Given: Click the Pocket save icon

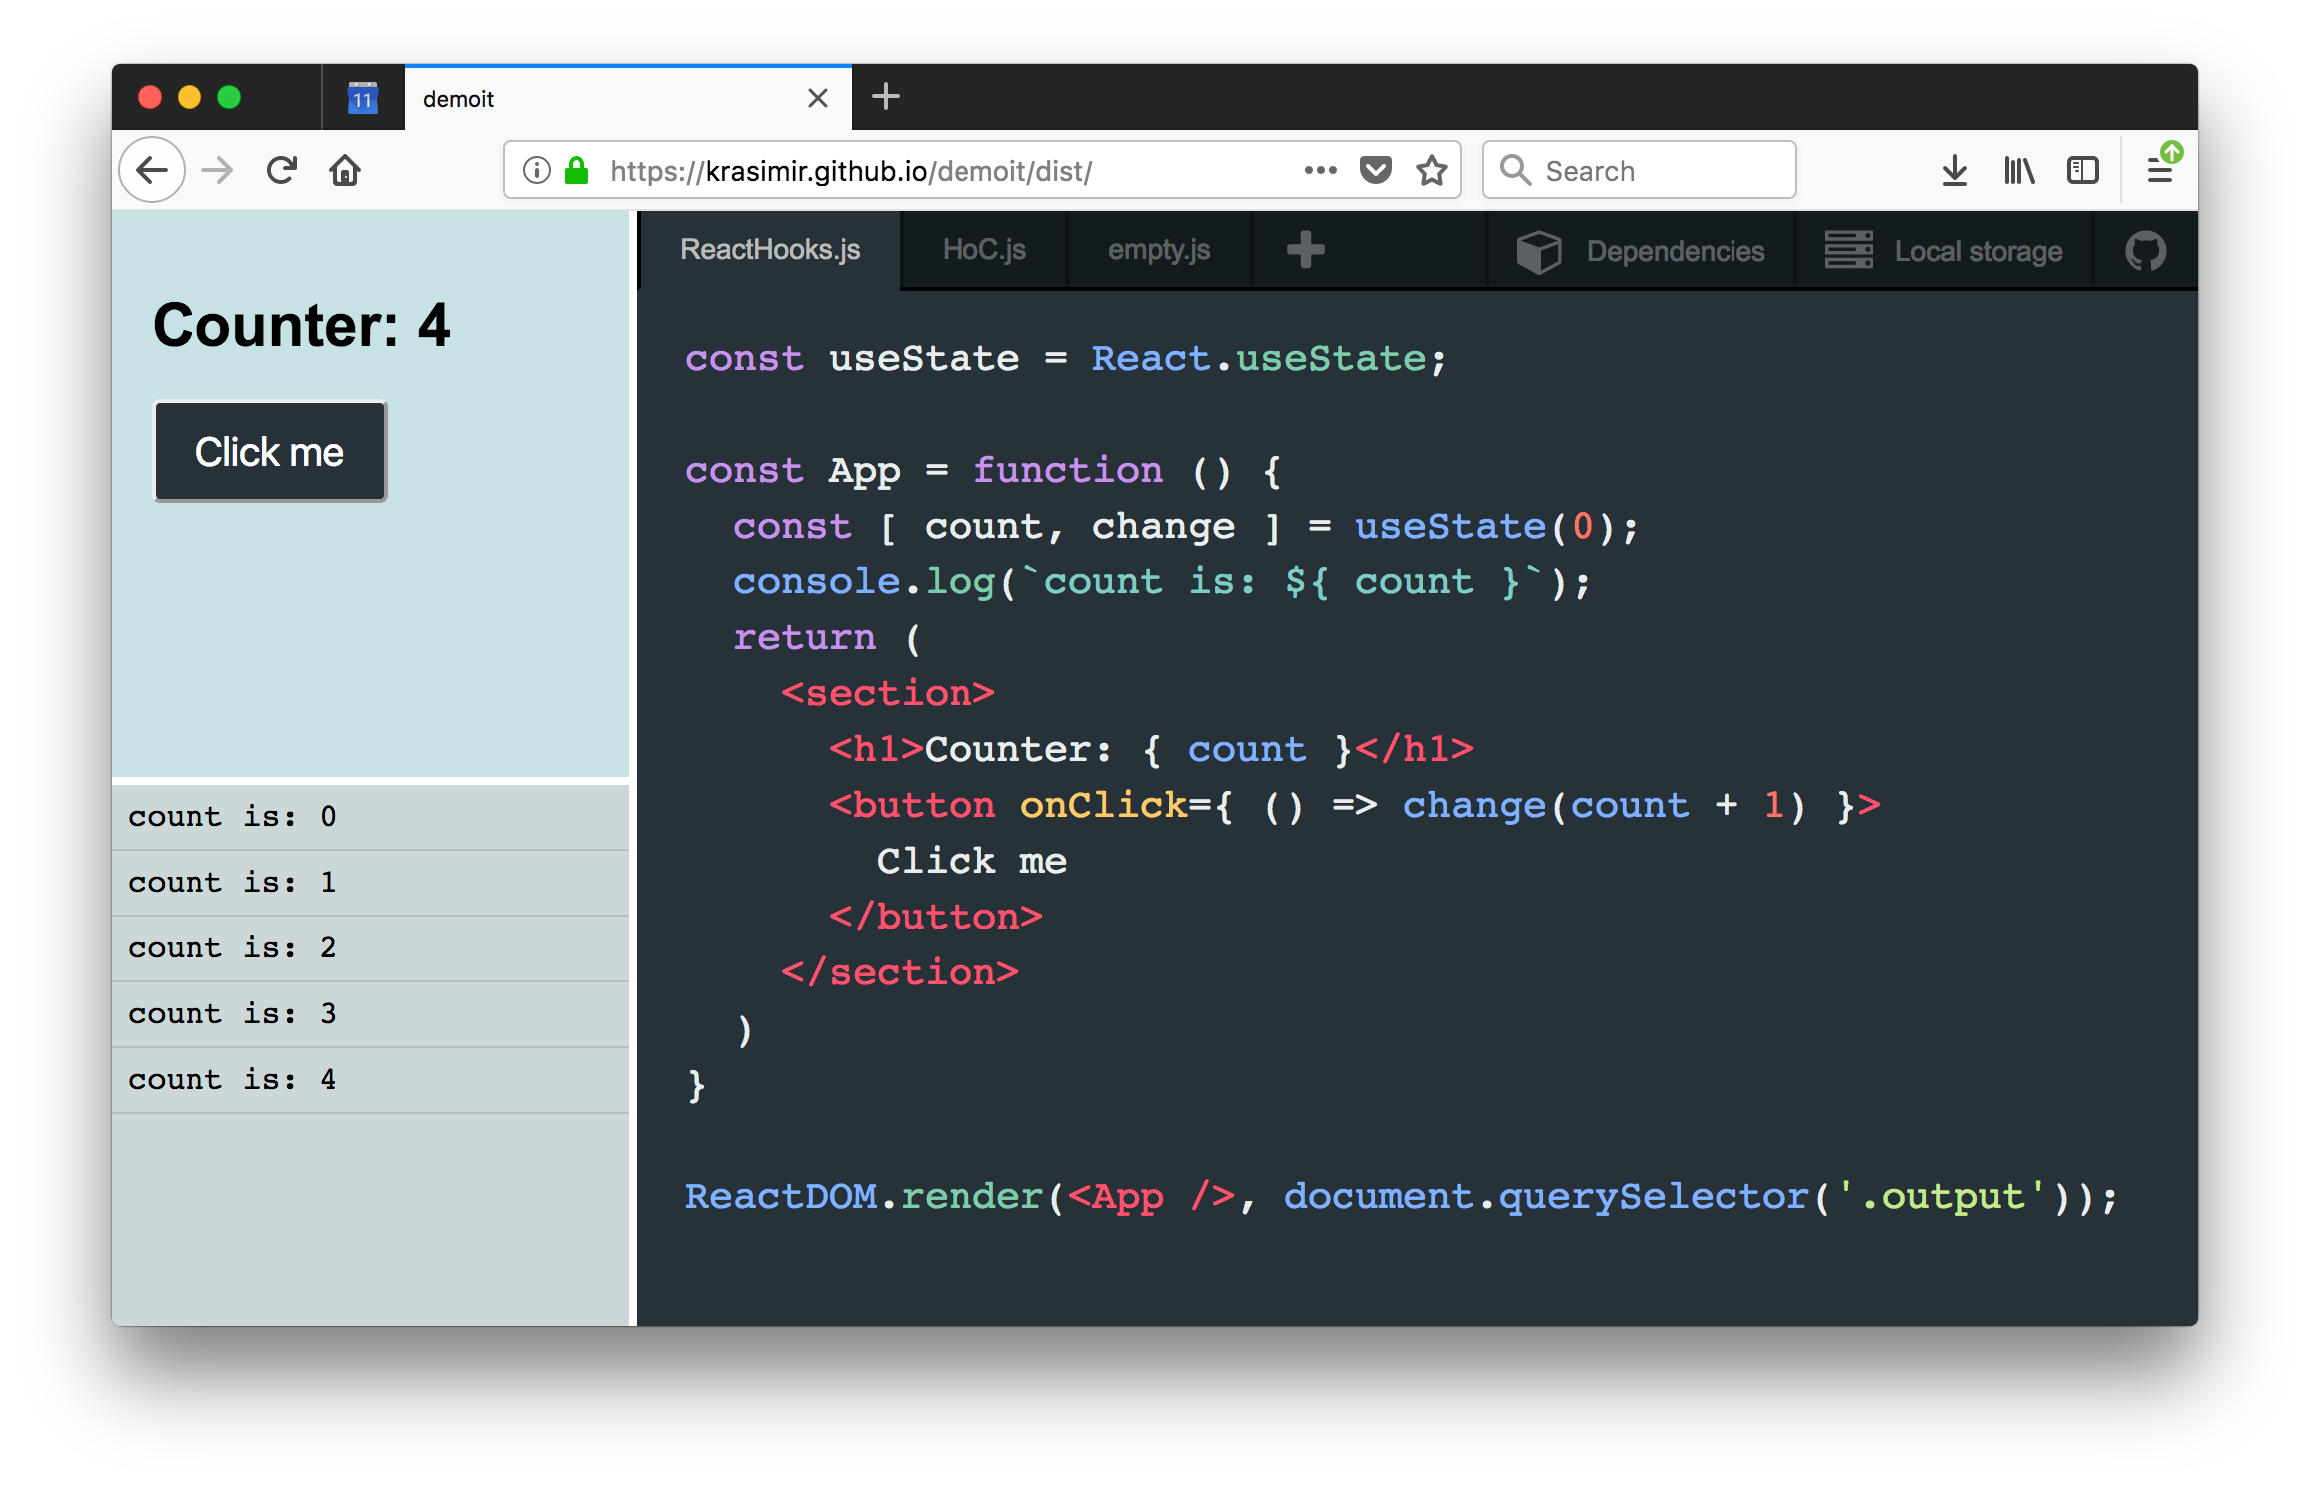Looking at the screenshot, I should tap(1376, 171).
